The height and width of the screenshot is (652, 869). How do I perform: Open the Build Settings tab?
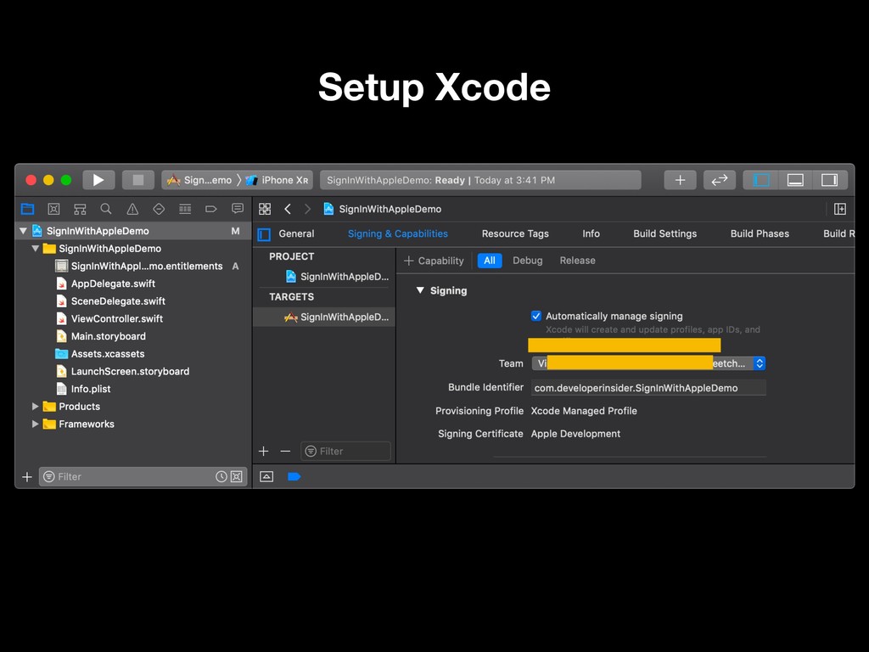pos(665,234)
